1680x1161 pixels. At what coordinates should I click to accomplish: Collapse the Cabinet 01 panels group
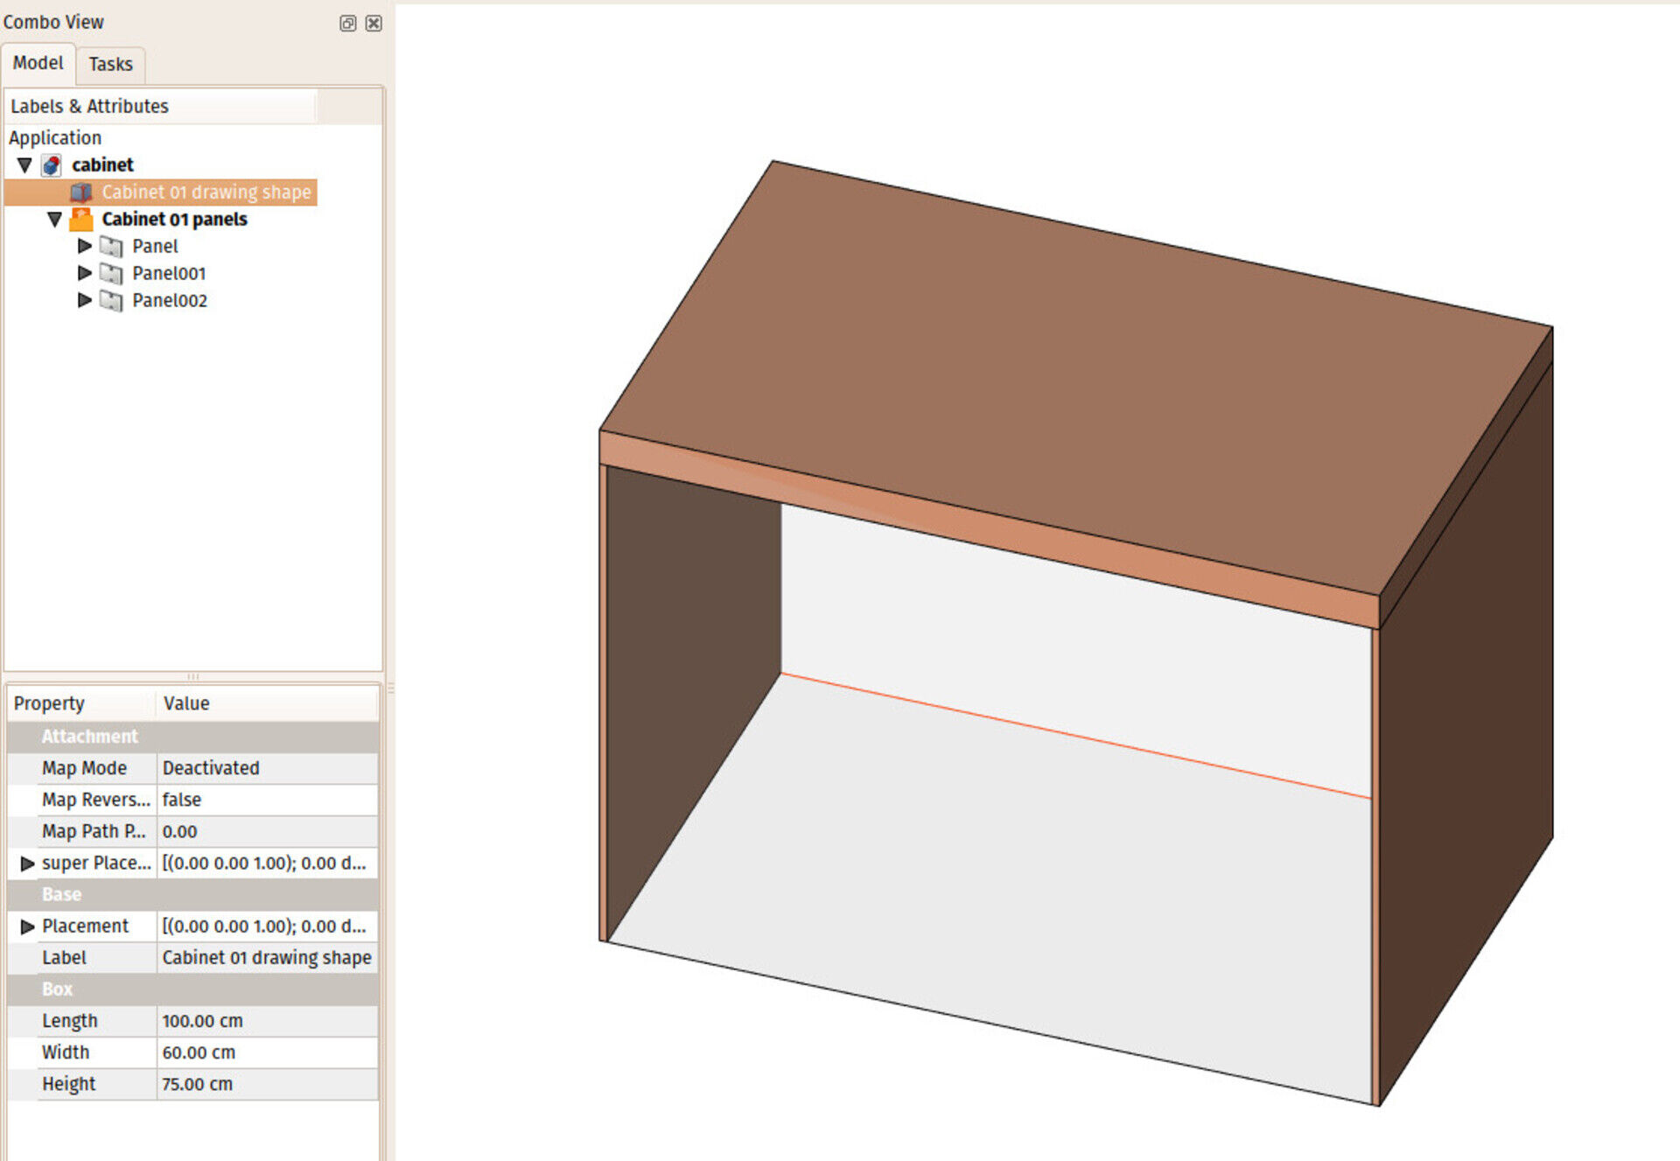pos(54,220)
